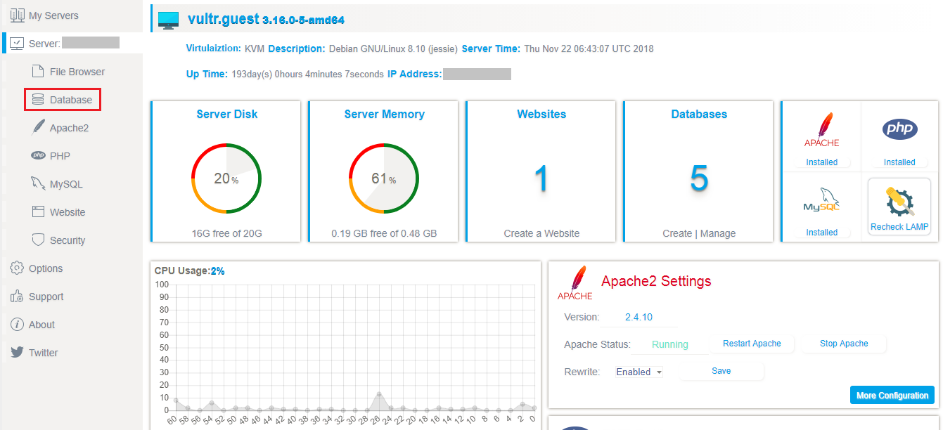Click the PHP sidebar label
Viewport: 943px width, 430px height.
tap(60, 156)
